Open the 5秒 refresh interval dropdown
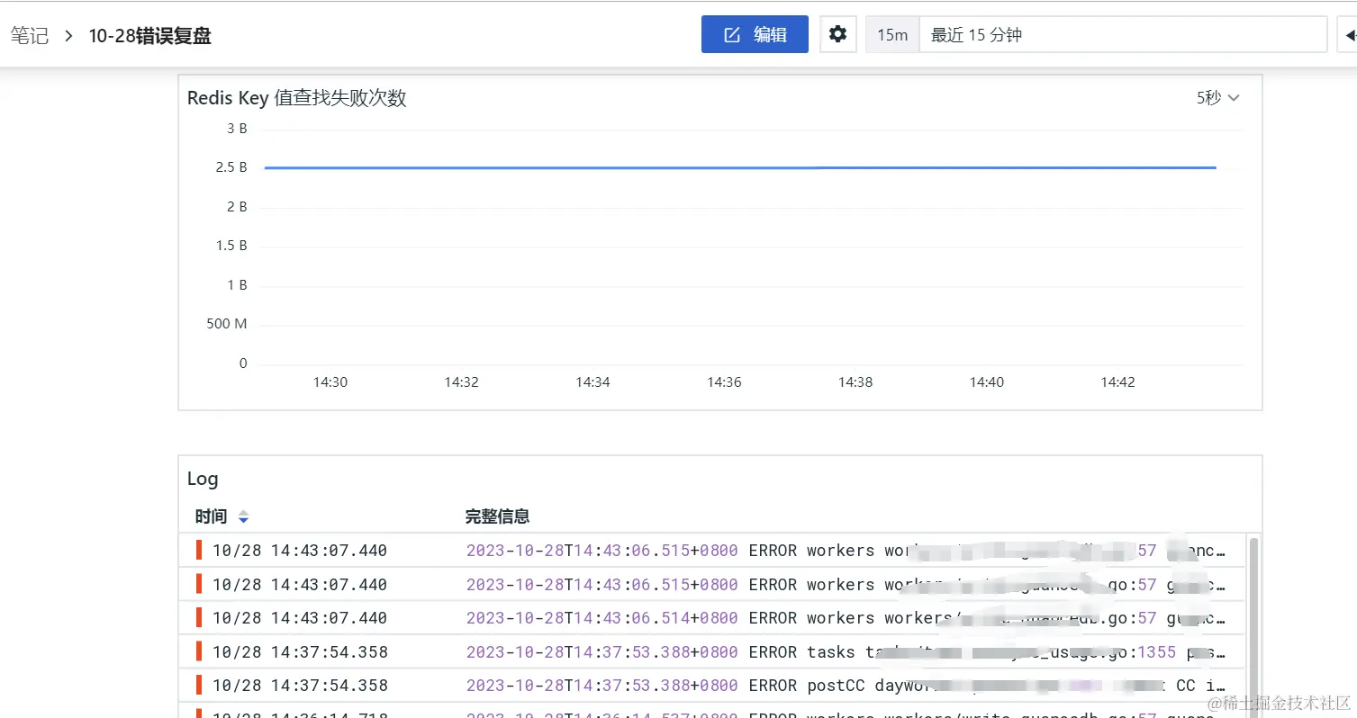 coord(1218,98)
